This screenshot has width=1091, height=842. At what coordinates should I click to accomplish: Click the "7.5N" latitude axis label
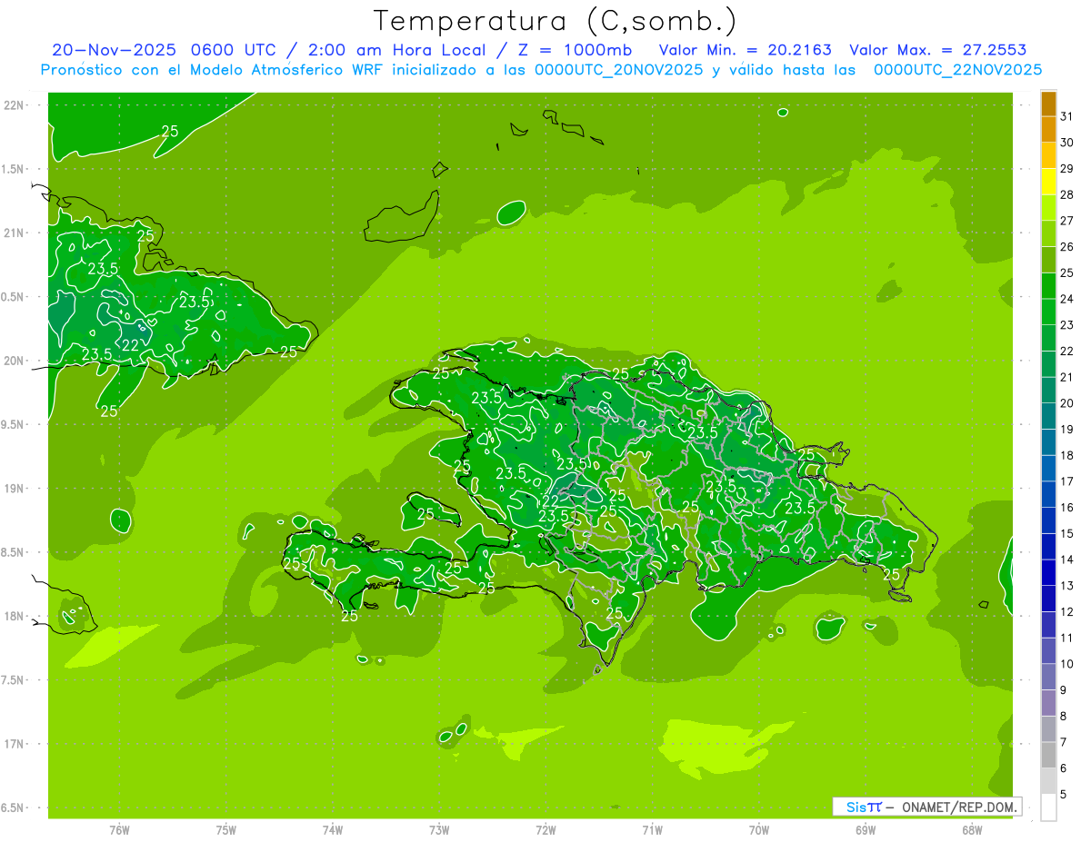tap(12, 680)
